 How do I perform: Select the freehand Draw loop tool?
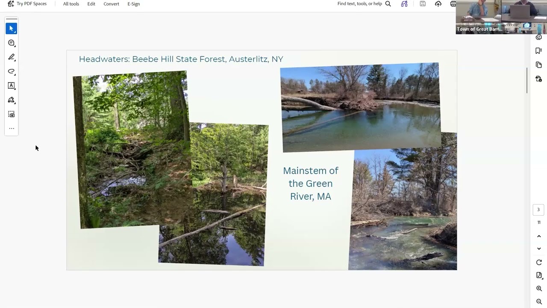click(x=12, y=71)
